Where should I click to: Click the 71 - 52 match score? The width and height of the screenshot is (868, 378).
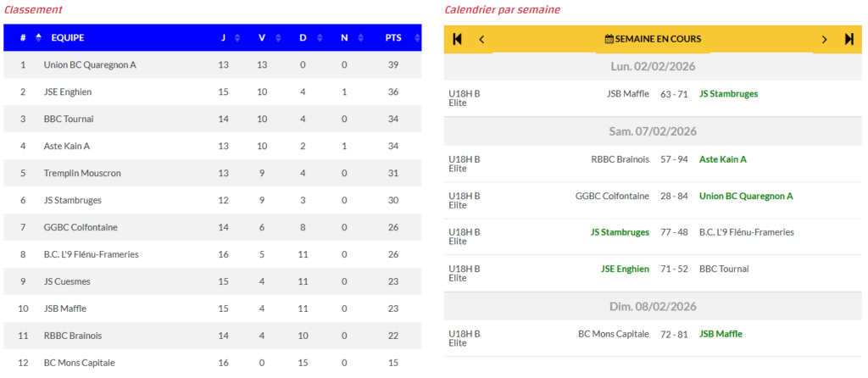[x=674, y=269]
